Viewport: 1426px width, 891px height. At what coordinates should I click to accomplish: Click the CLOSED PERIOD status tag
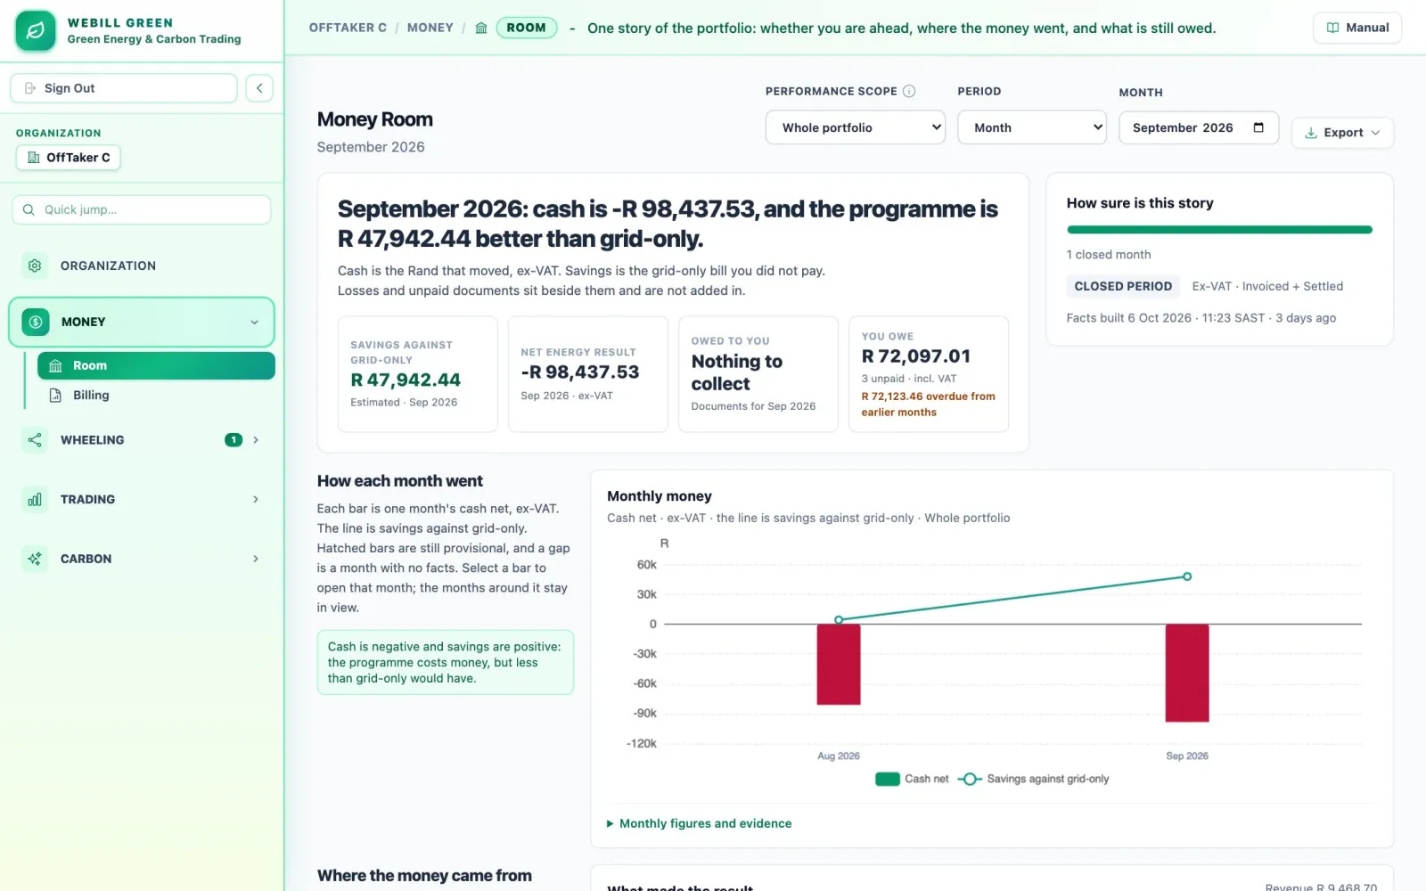pyautogui.click(x=1123, y=286)
